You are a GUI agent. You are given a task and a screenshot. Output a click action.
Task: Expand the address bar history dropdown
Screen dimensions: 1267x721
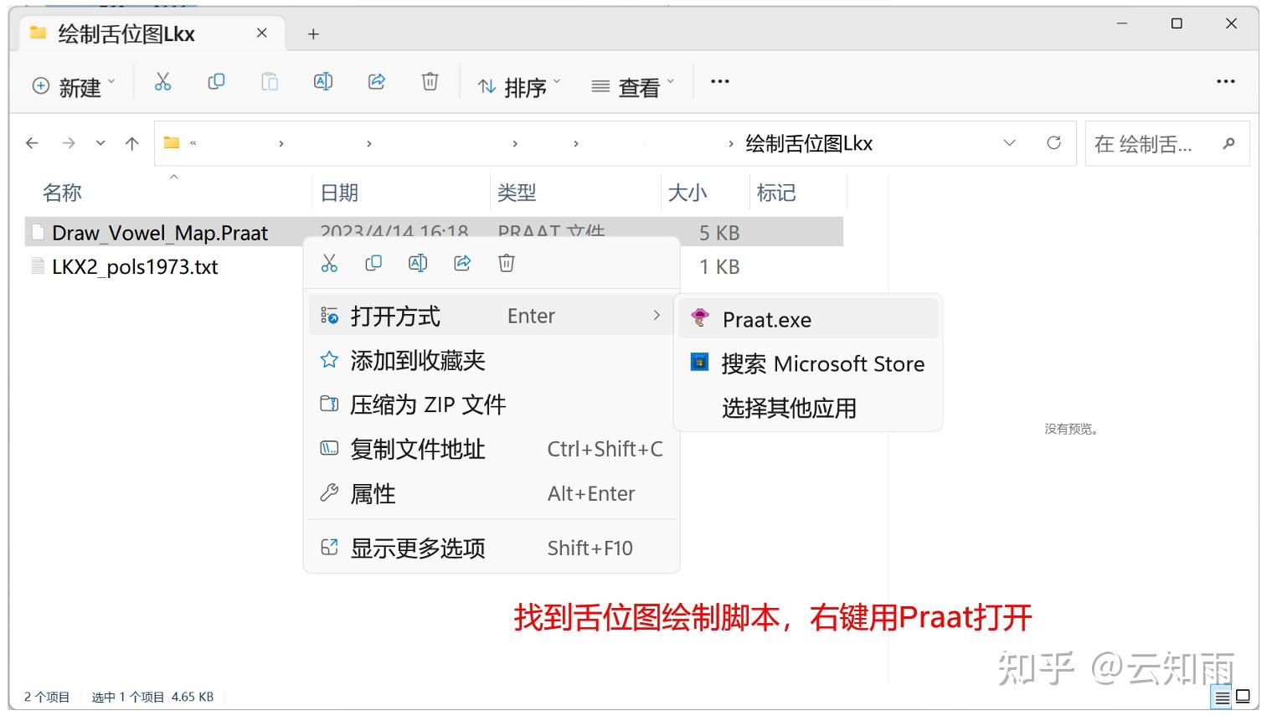1010,143
